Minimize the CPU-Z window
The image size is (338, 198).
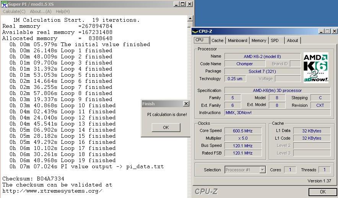coord(322,31)
